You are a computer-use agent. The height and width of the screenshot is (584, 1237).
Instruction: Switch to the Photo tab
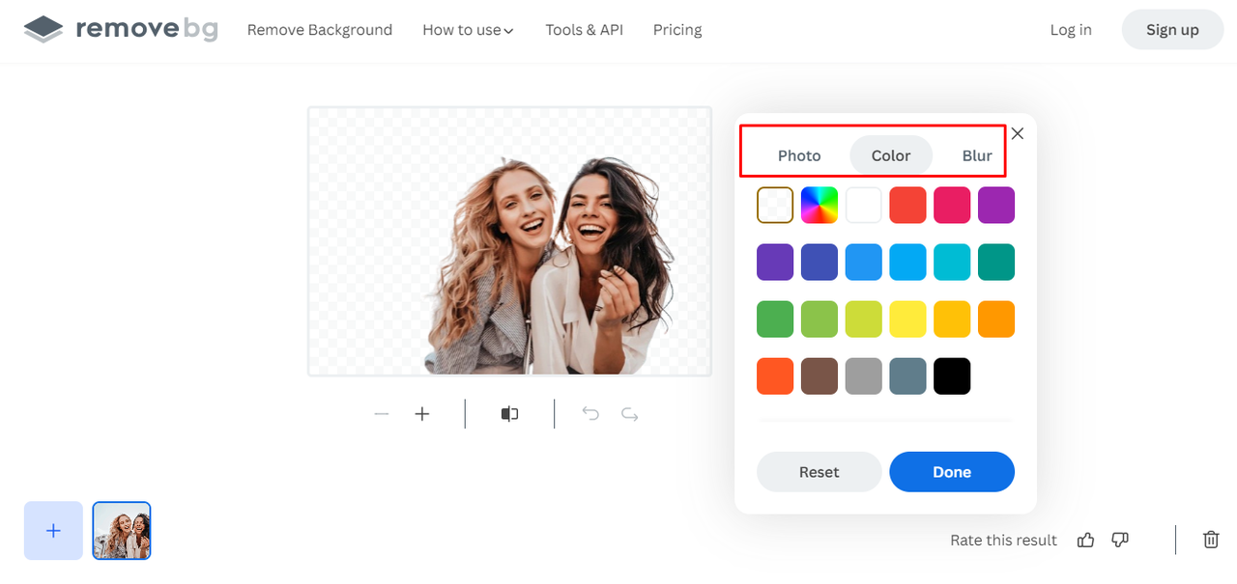tap(799, 155)
